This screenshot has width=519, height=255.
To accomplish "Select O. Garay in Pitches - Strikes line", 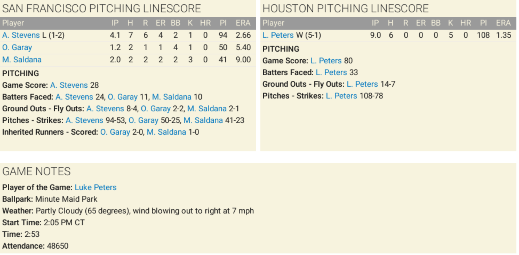I will (x=143, y=120).
